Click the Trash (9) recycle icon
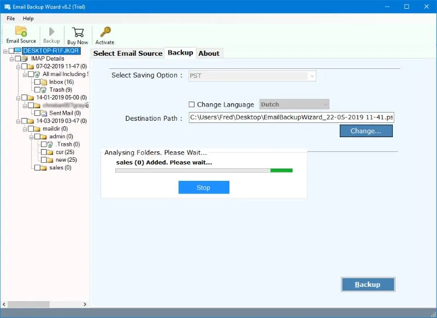Image resolution: width=437 pixels, height=318 pixels. coord(44,90)
